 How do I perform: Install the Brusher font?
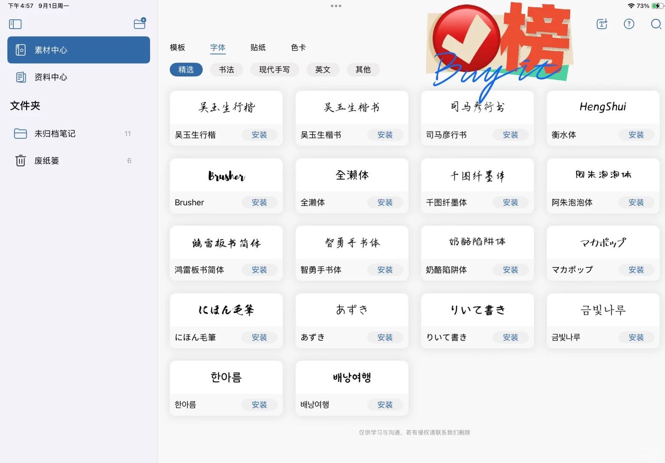coord(259,202)
